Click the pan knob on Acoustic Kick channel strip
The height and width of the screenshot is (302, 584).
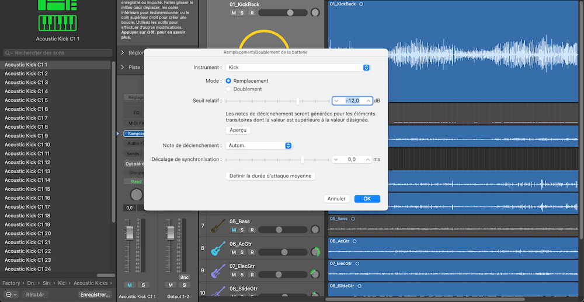pos(136,195)
